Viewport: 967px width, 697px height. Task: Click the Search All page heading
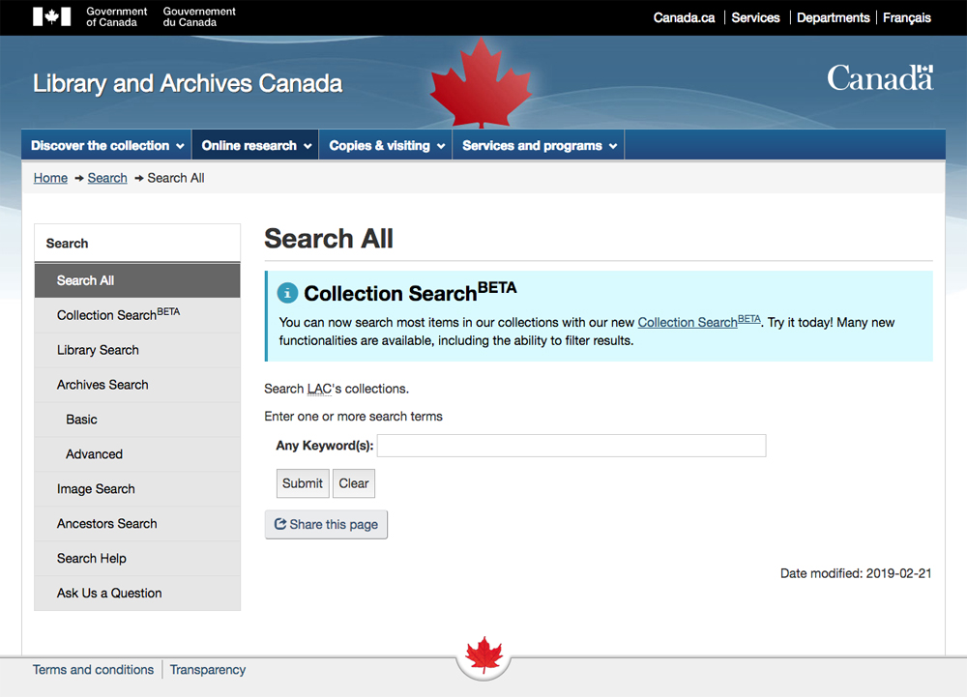(329, 239)
